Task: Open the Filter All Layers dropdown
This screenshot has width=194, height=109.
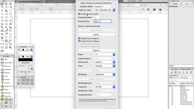Action: tap(186, 78)
